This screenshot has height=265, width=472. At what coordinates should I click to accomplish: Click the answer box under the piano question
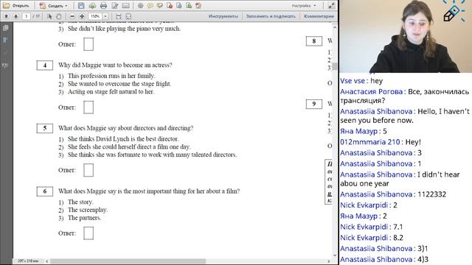pyautogui.click(x=88, y=44)
